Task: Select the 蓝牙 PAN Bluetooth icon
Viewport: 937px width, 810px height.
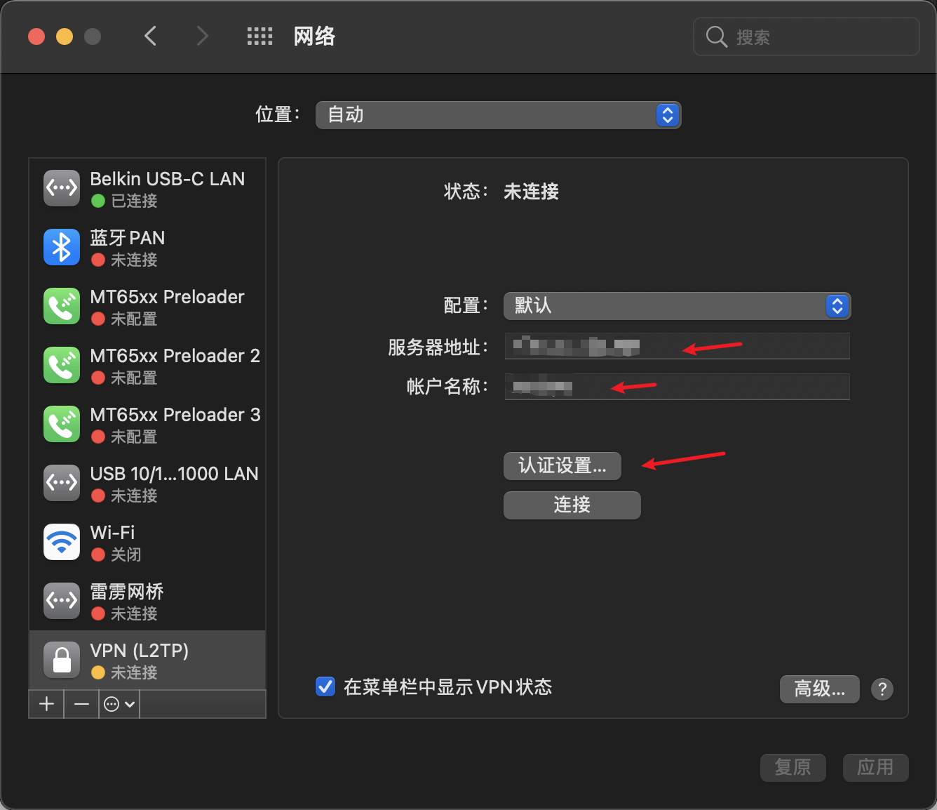Action: (x=61, y=247)
